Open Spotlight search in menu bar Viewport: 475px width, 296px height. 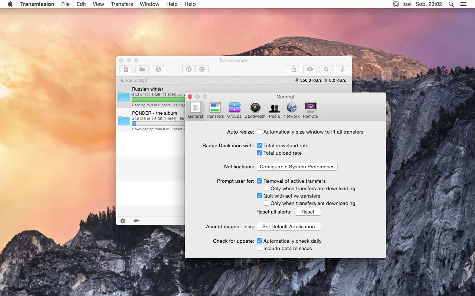(x=451, y=4)
